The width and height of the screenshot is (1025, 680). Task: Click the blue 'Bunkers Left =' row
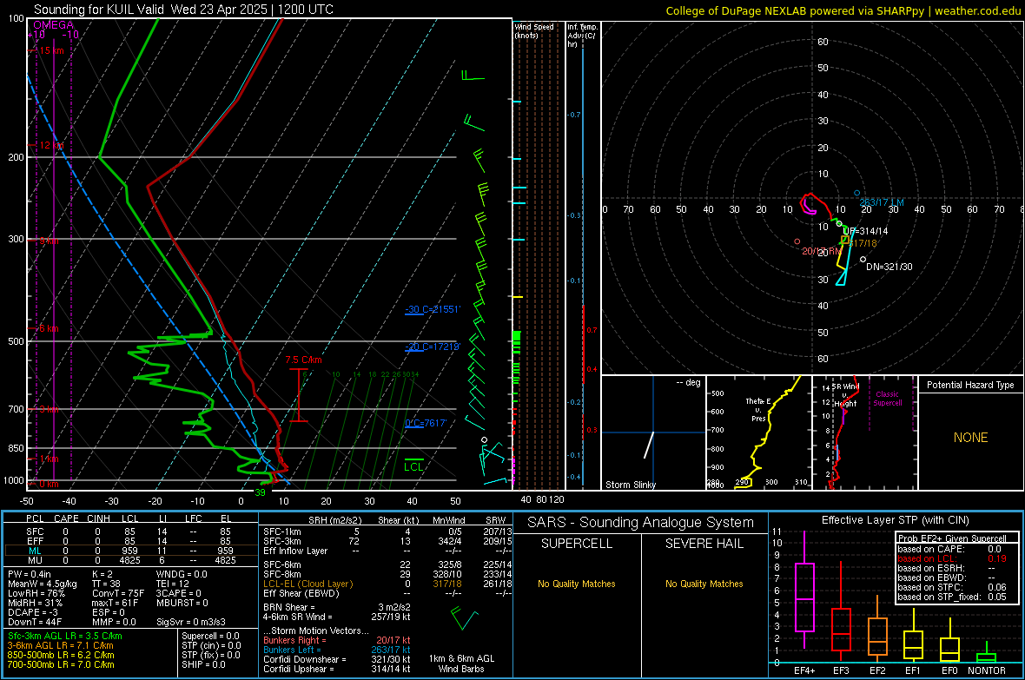click(337, 650)
